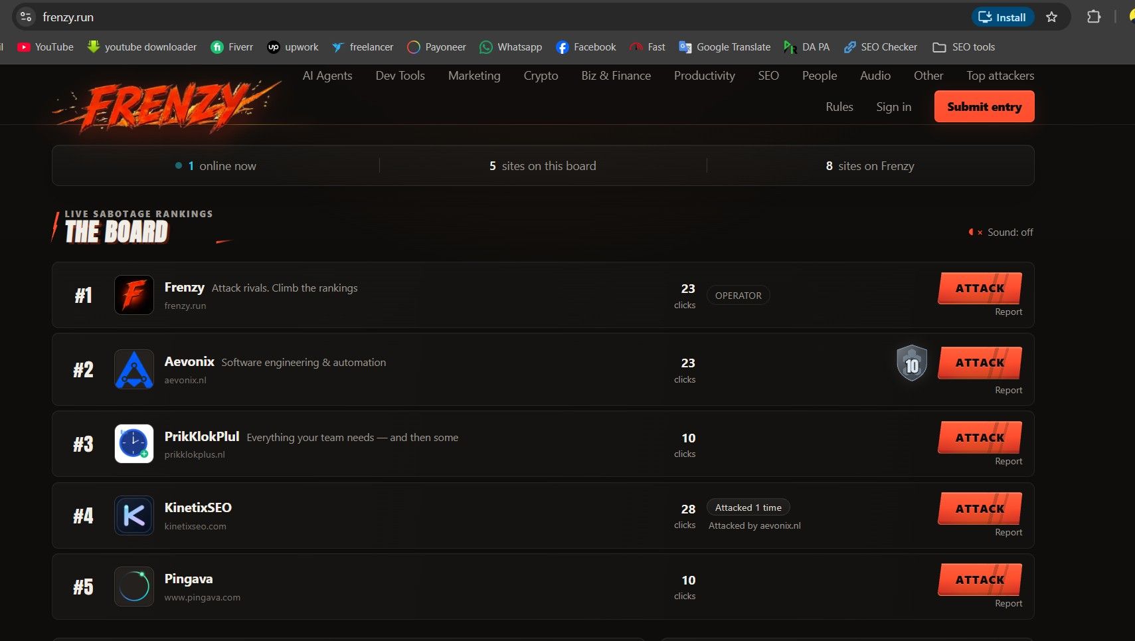Click the shield 10 badge on Aevonix
1135x641 pixels.
coord(912,363)
